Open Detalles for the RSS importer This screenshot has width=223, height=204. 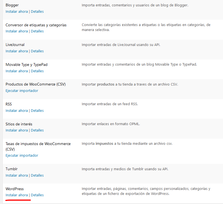pyautogui.click(x=37, y=110)
